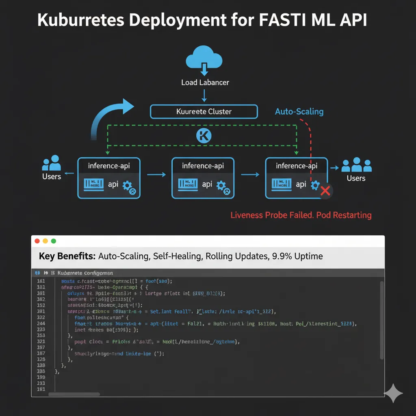Image resolution: width=416 pixels, height=416 pixels.
Task: Toggle the Auto-Scaling indicator
Action: click(x=299, y=112)
